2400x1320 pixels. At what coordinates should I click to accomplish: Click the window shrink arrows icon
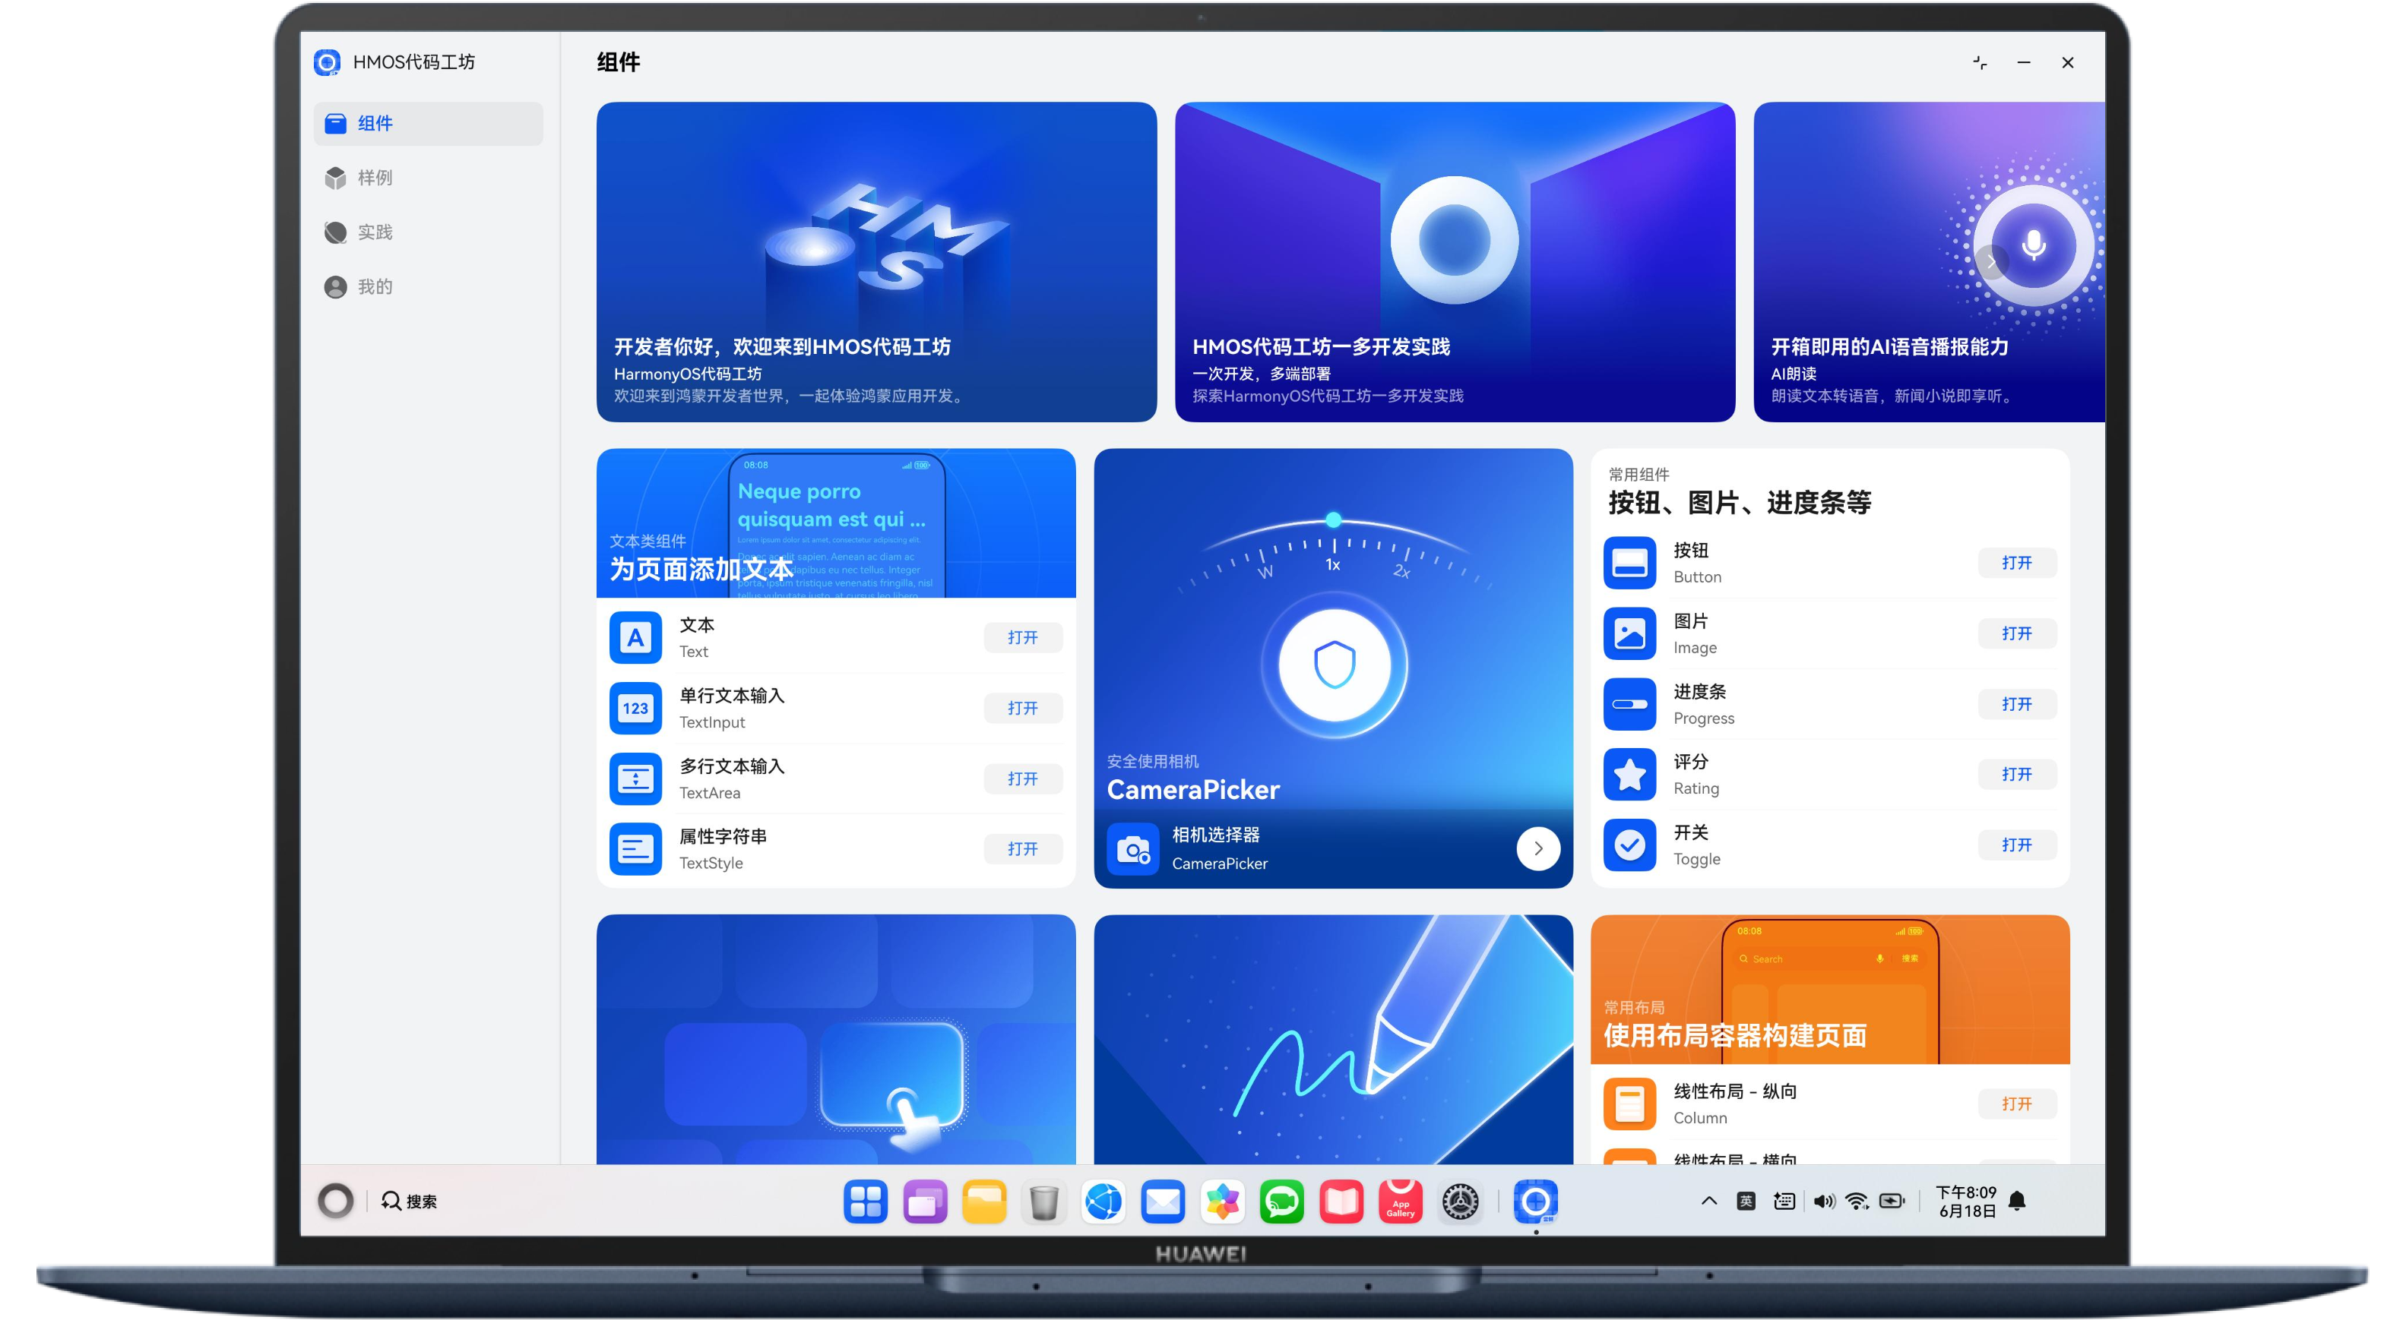(1980, 62)
